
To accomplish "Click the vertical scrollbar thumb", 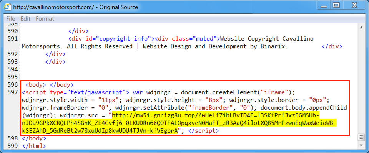I will pos(361,137).
